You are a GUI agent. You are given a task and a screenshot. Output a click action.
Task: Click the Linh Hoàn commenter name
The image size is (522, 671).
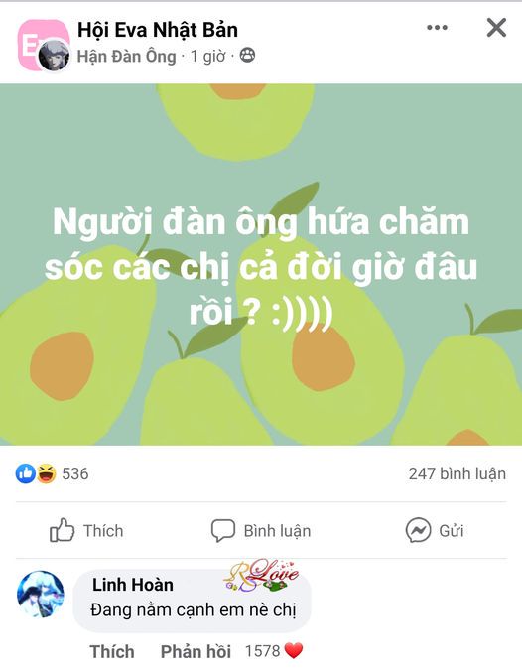click(133, 585)
